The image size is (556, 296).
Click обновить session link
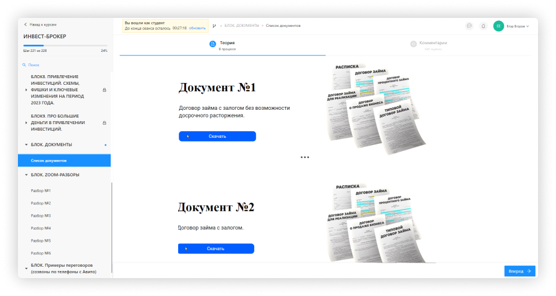point(197,28)
